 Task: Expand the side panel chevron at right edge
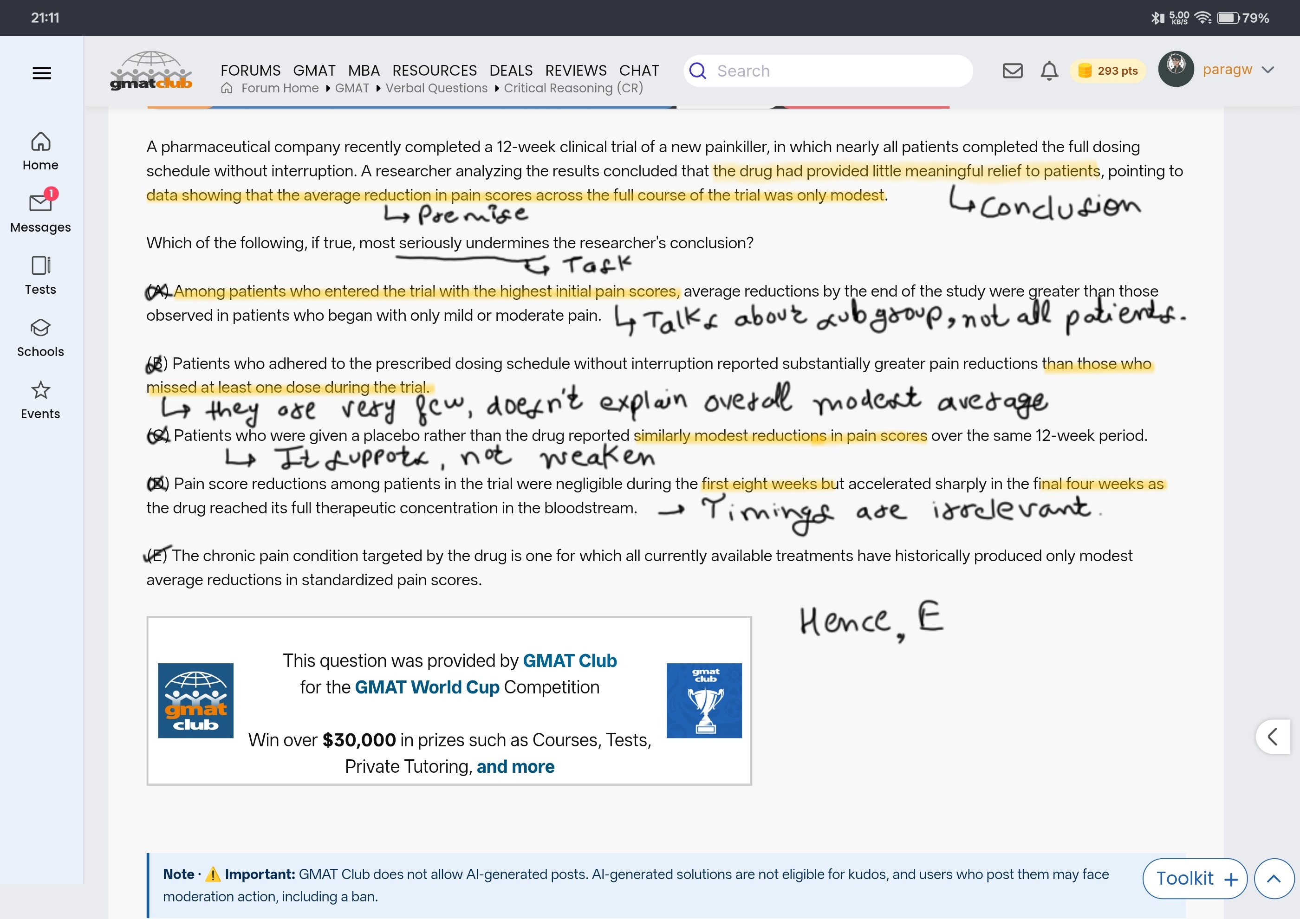pos(1273,737)
